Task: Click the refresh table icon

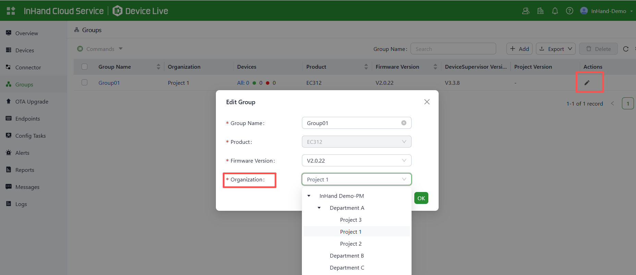Action: 625,49
